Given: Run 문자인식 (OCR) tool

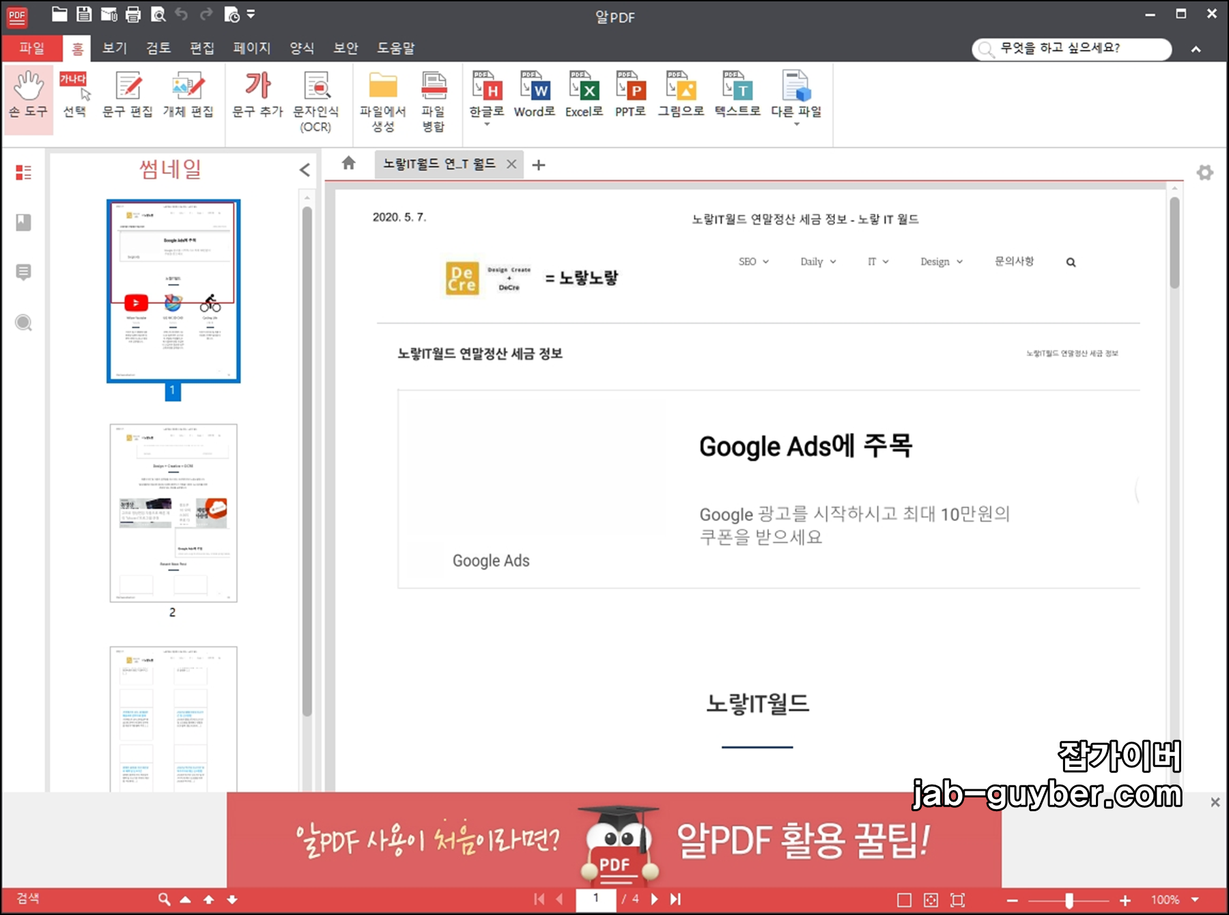Looking at the screenshot, I should click(315, 102).
